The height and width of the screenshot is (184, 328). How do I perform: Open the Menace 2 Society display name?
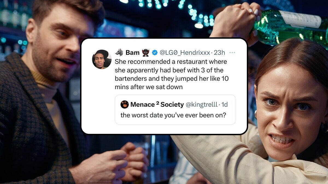coord(157,104)
